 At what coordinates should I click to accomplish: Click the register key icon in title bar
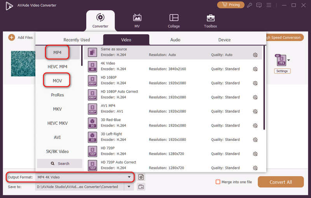pos(249,5)
